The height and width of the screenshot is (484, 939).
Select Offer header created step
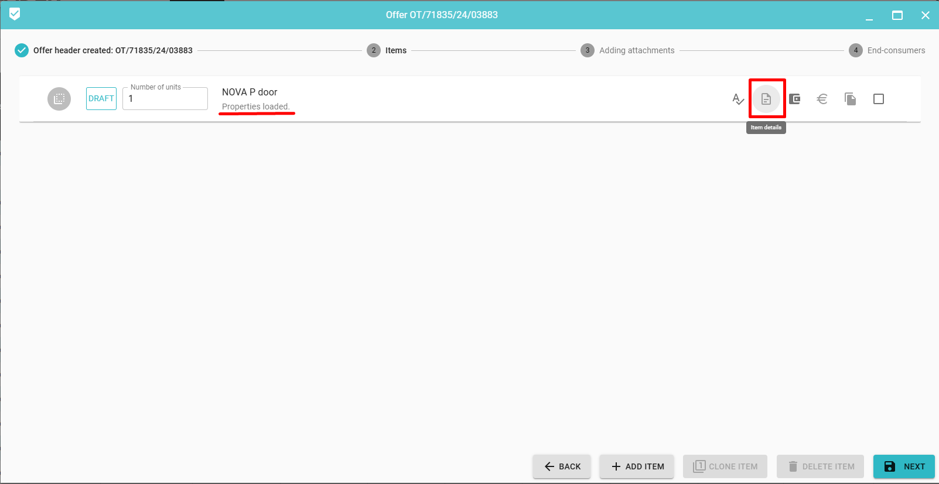click(112, 50)
